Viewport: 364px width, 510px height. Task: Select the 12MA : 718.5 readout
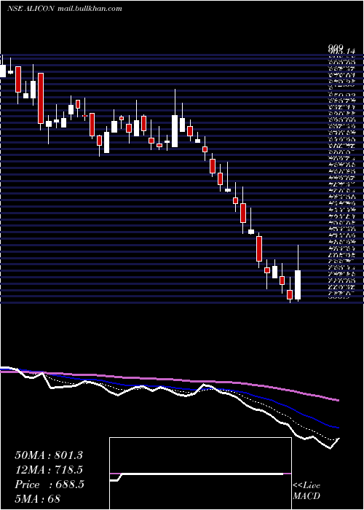click(x=49, y=470)
